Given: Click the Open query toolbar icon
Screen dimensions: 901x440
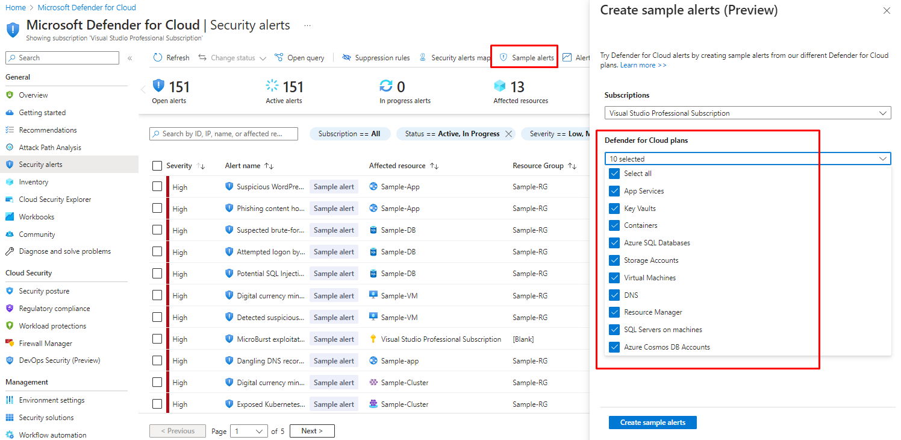Looking at the screenshot, I should pyautogui.click(x=279, y=58).
